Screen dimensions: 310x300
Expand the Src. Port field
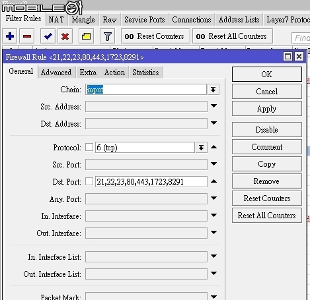pos(213,164)
